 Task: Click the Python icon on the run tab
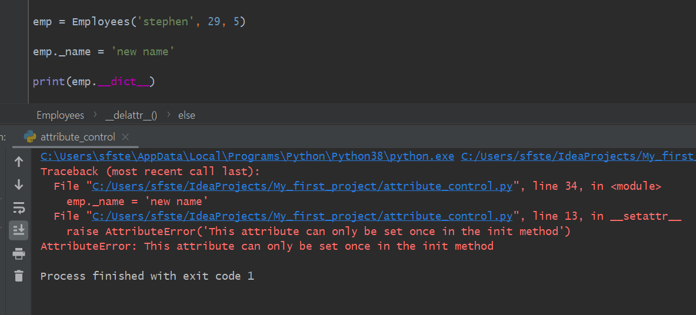click(x=30, y=137)
